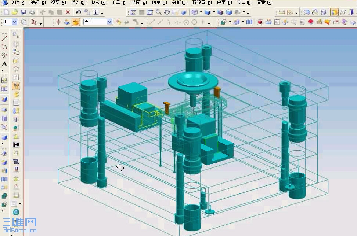Open the 格式(R) menu
Image resolution: width=357 pixels, height=236 pixels.
pyautogui.click(x=98, y=3)
